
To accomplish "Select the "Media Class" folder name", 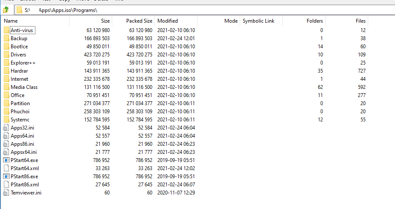I will pyautogui.click(x=24, y=87).
